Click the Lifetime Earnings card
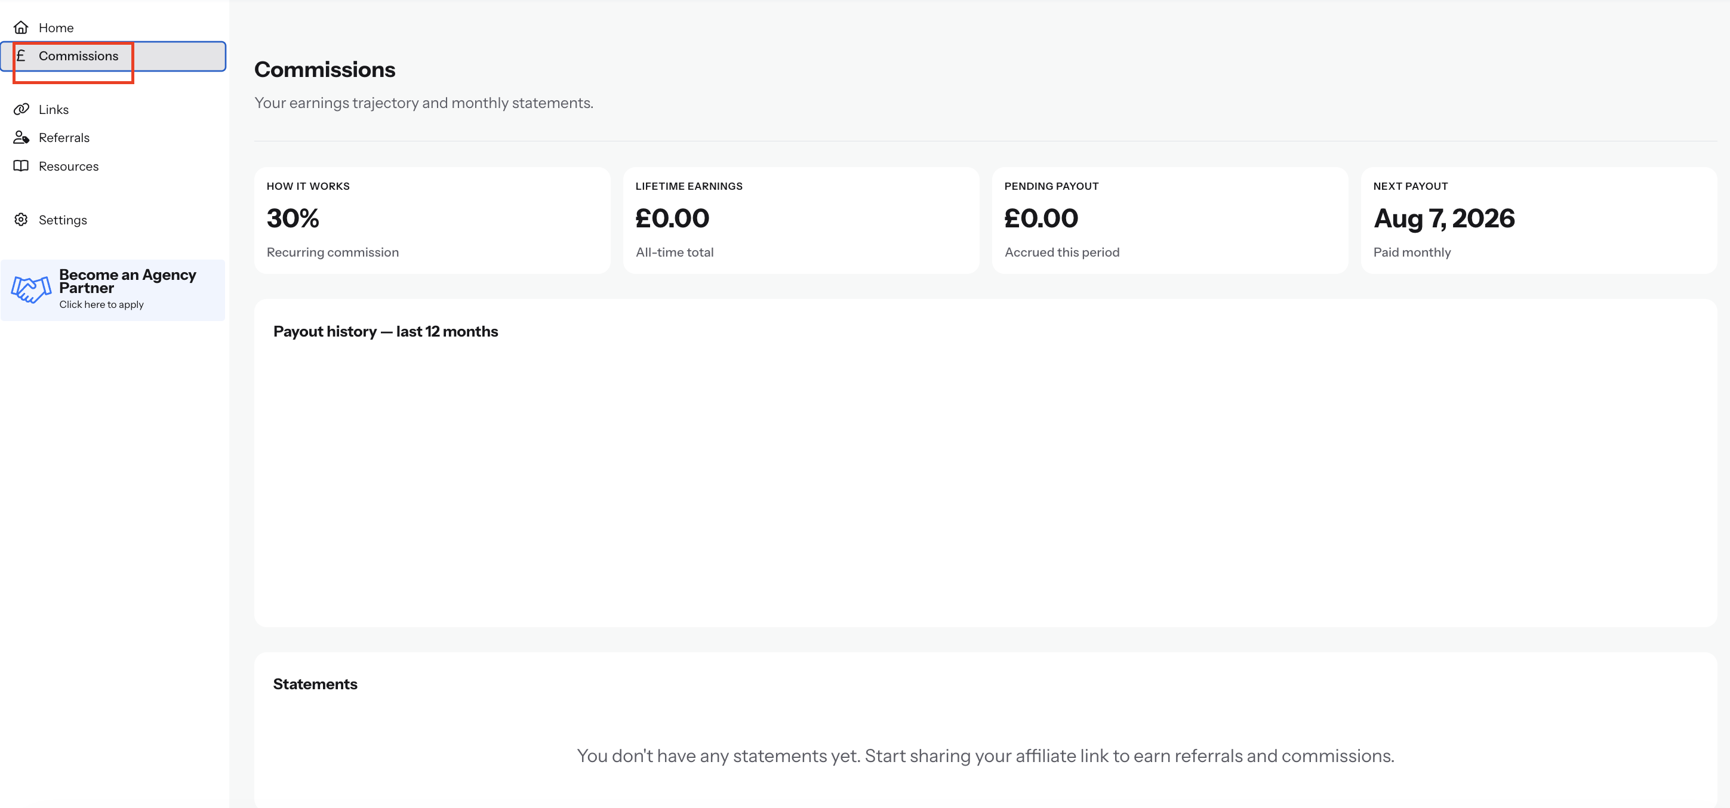1730x808 pixels. click(x=801, y=220)
